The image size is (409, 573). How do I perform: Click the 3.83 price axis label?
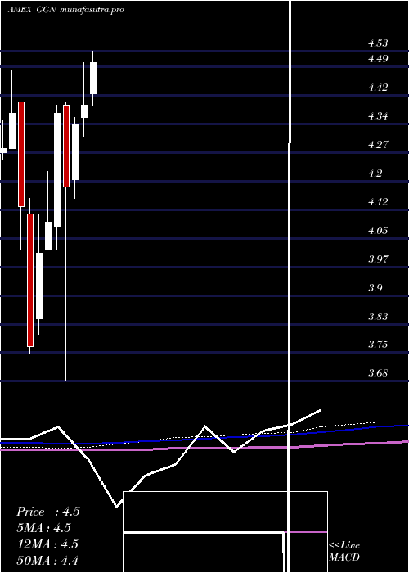tap(378, 316)
